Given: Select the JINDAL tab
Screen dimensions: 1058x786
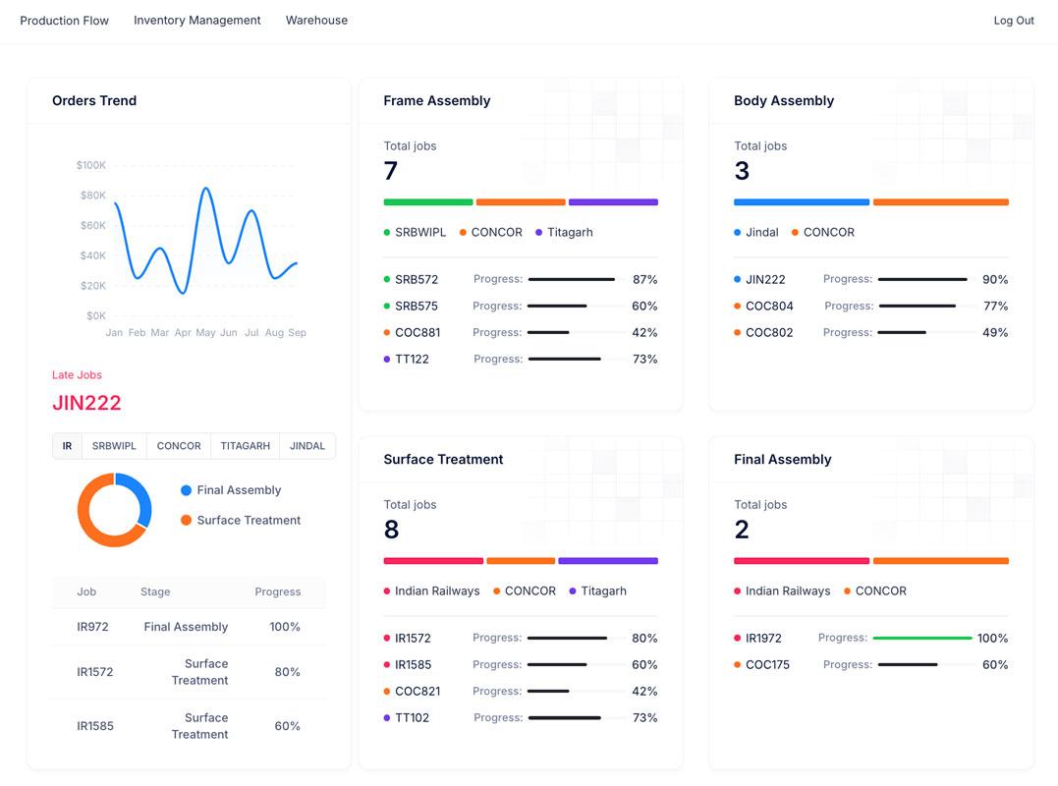Looking at the screenshot, I should point(307,446).
